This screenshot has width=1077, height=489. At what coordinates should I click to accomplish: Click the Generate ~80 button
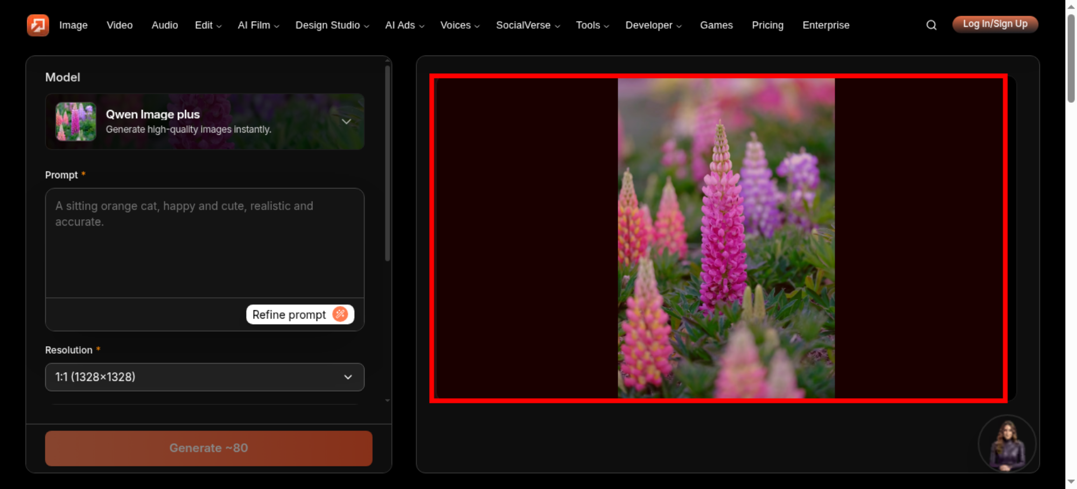[x=209, y=448]
